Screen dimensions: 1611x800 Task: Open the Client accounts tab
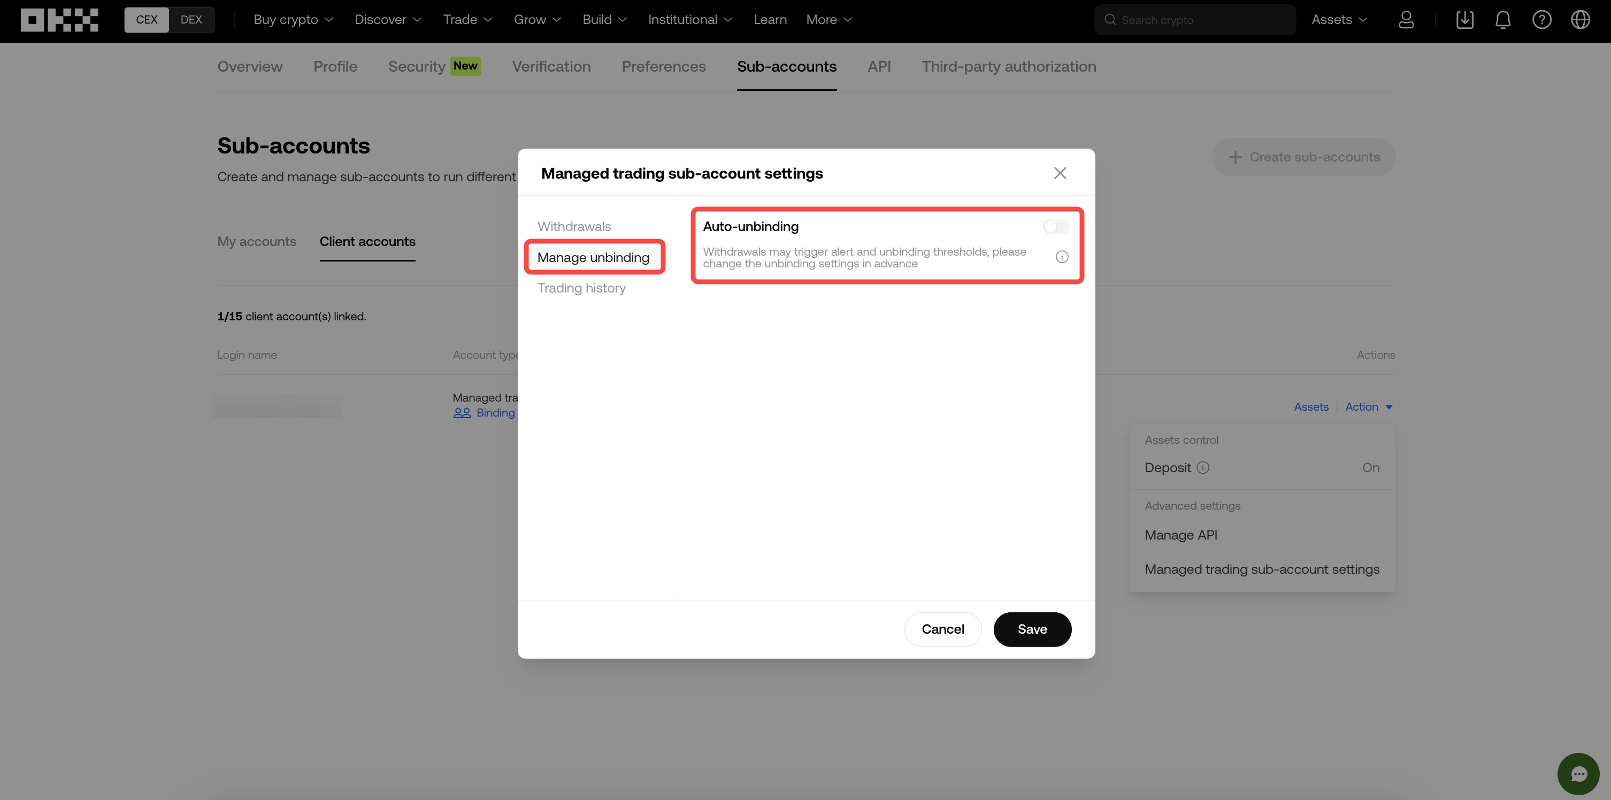(367, 241)
